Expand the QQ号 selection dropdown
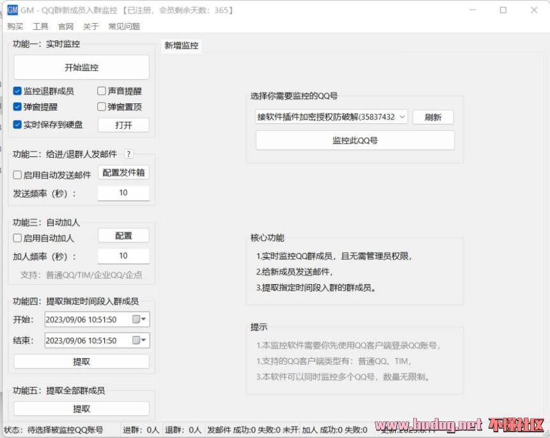 [402, 117]
